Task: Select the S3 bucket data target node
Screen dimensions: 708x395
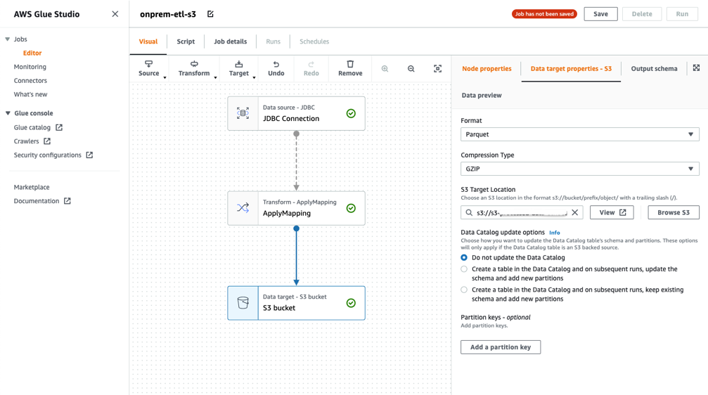Action: click(296, 303)
